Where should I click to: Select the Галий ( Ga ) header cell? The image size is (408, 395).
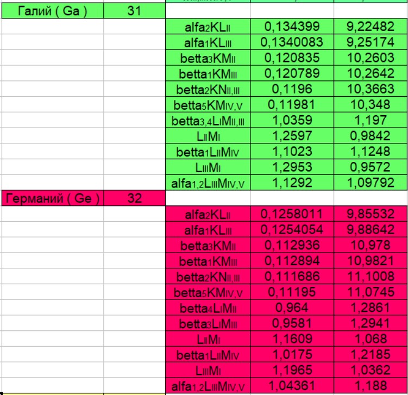coord(52,11)
